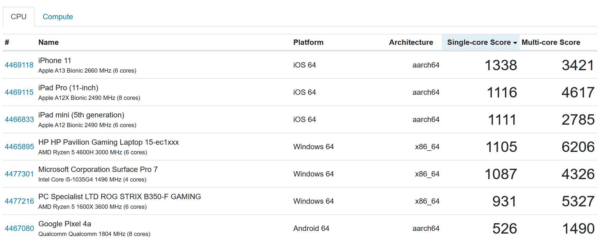Viewport: 599px width, 244px height.
Task: Click the # column header
Action: click(x=7, y=42)
